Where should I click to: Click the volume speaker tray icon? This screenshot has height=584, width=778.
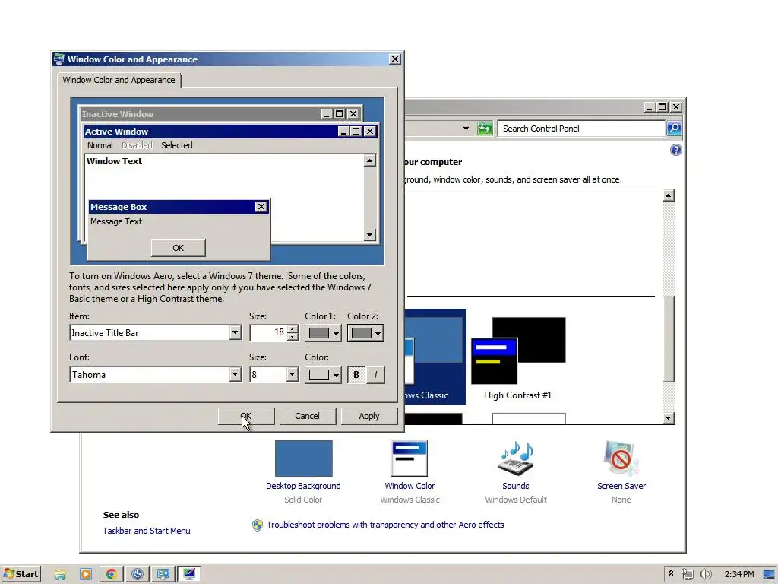tap(705, 574)
